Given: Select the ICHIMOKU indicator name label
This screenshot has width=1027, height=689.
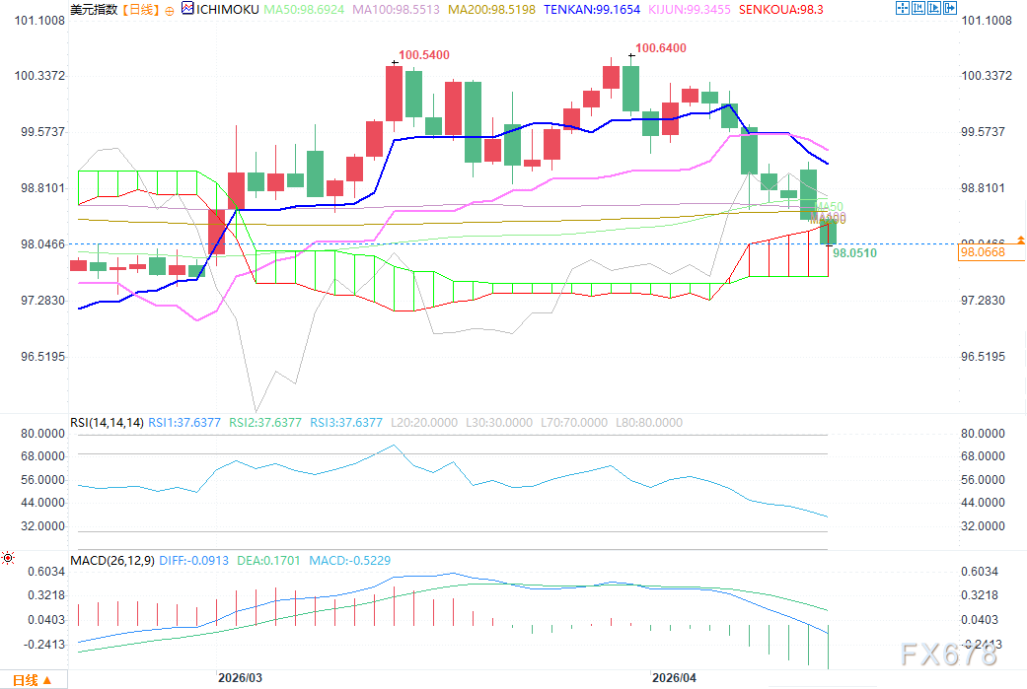Looking at the screenshot, I should (x=230, y=9).
